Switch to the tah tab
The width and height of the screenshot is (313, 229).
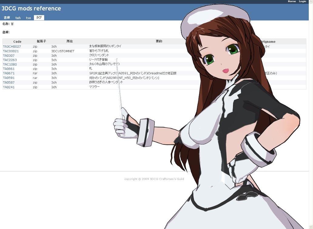18,18
